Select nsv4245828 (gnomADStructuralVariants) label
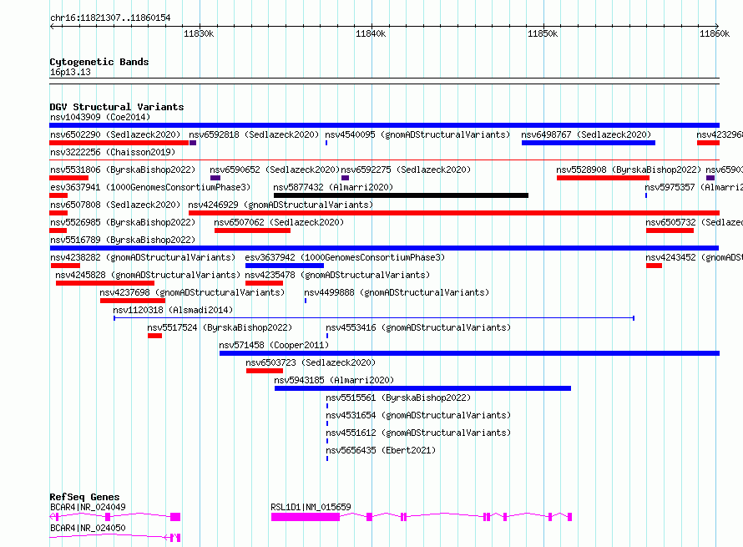 (148, 275)
